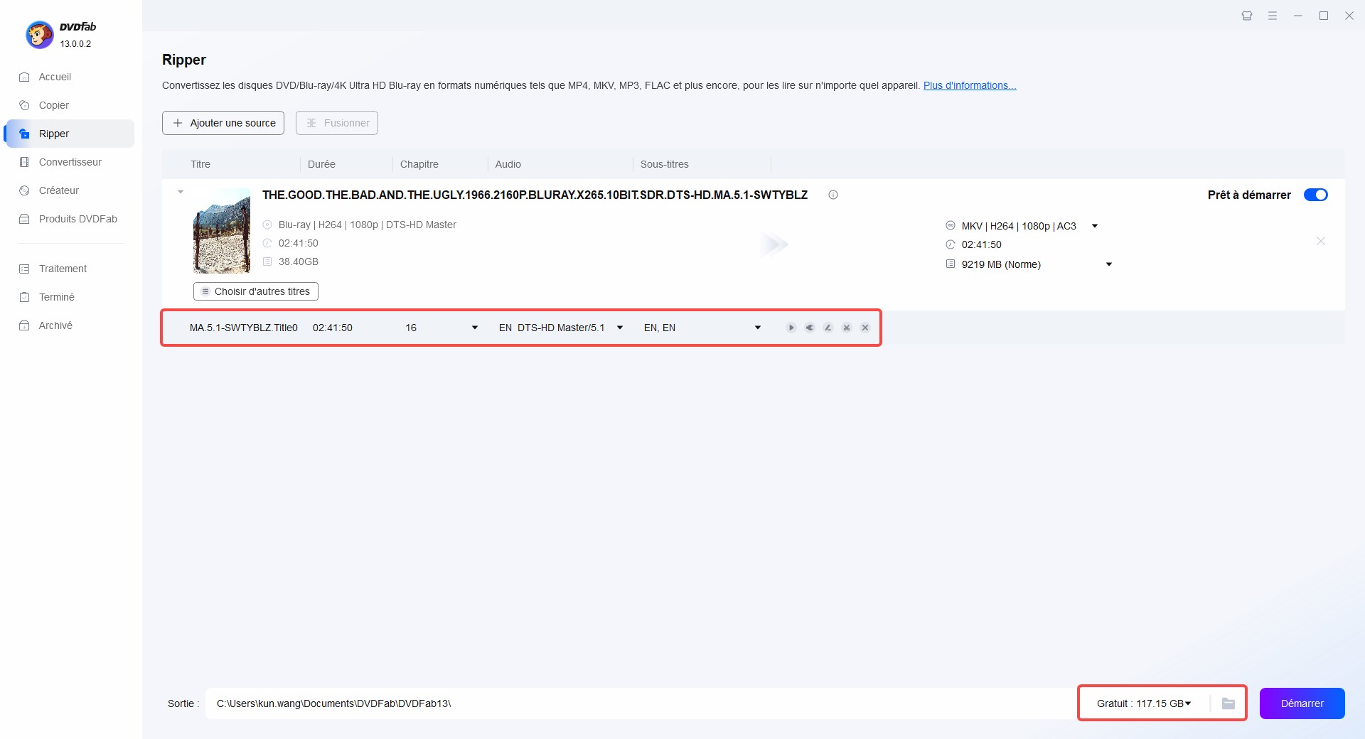The image size is (1365, 739).
Task: Open the Convertisseur module
Action: point(69,162)
